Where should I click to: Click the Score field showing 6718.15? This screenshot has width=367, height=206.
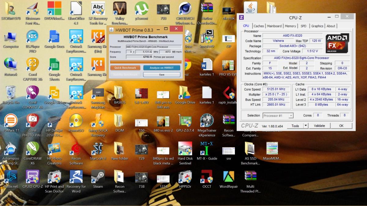(139, 57)
